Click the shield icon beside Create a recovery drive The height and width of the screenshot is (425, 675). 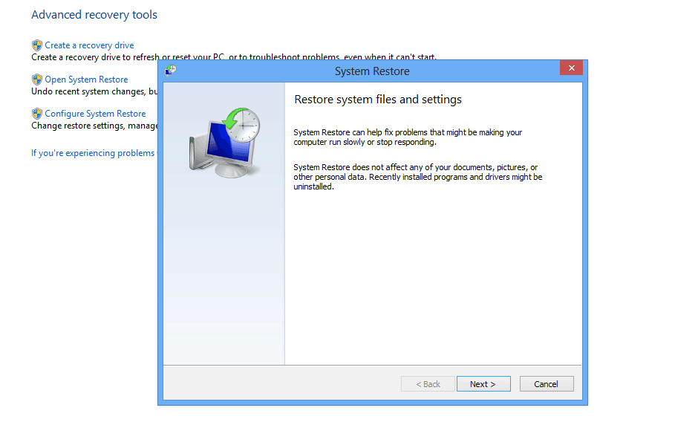pos(37,45)
